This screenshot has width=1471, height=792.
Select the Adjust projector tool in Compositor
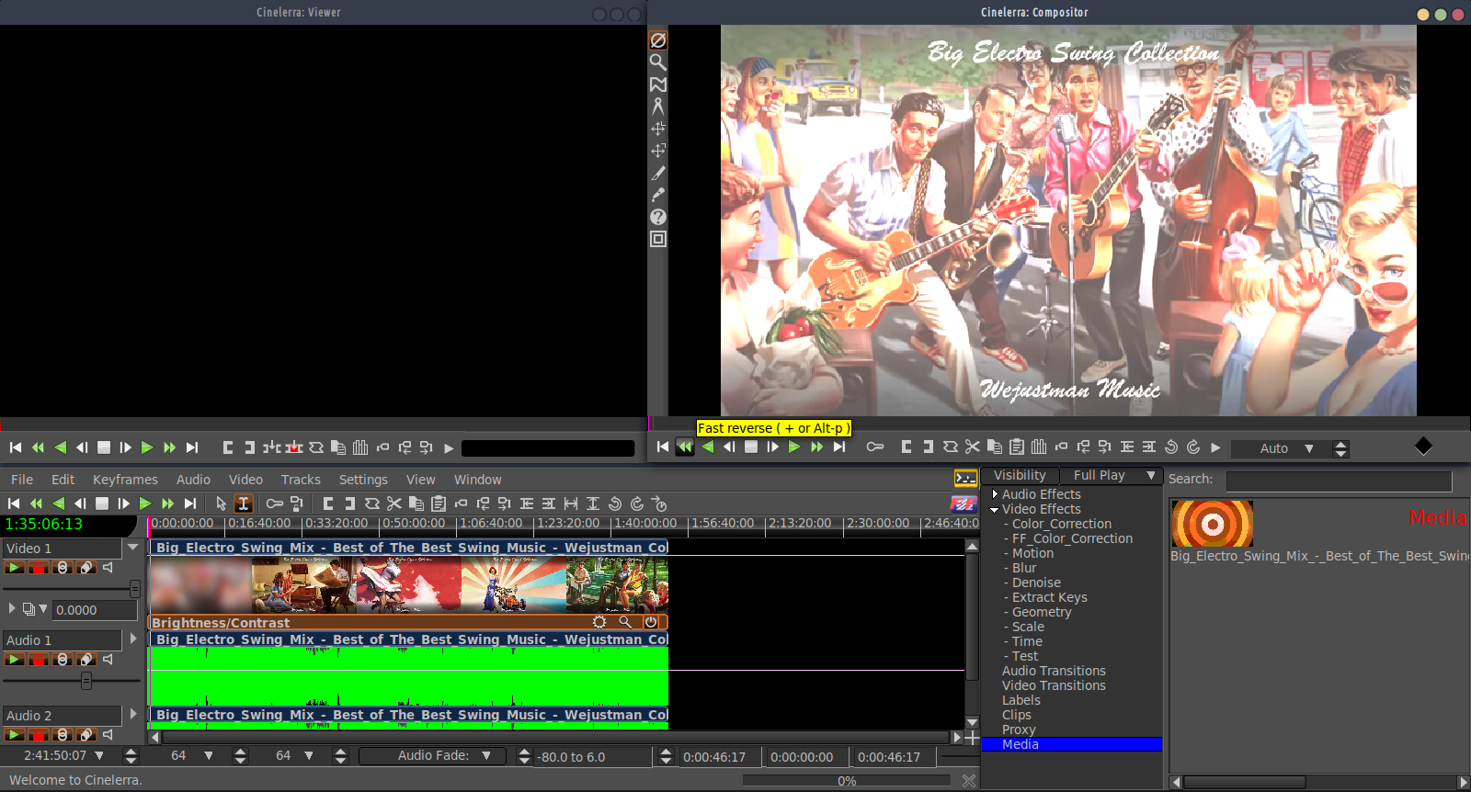tap(658, 151)
